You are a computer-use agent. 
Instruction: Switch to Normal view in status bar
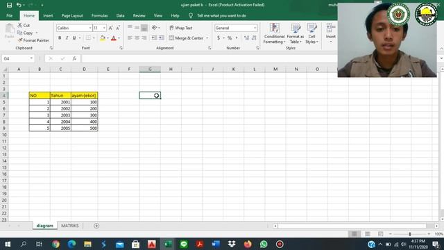[x=355, y=234]
